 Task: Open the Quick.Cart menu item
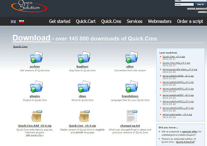tap(86, 21)
